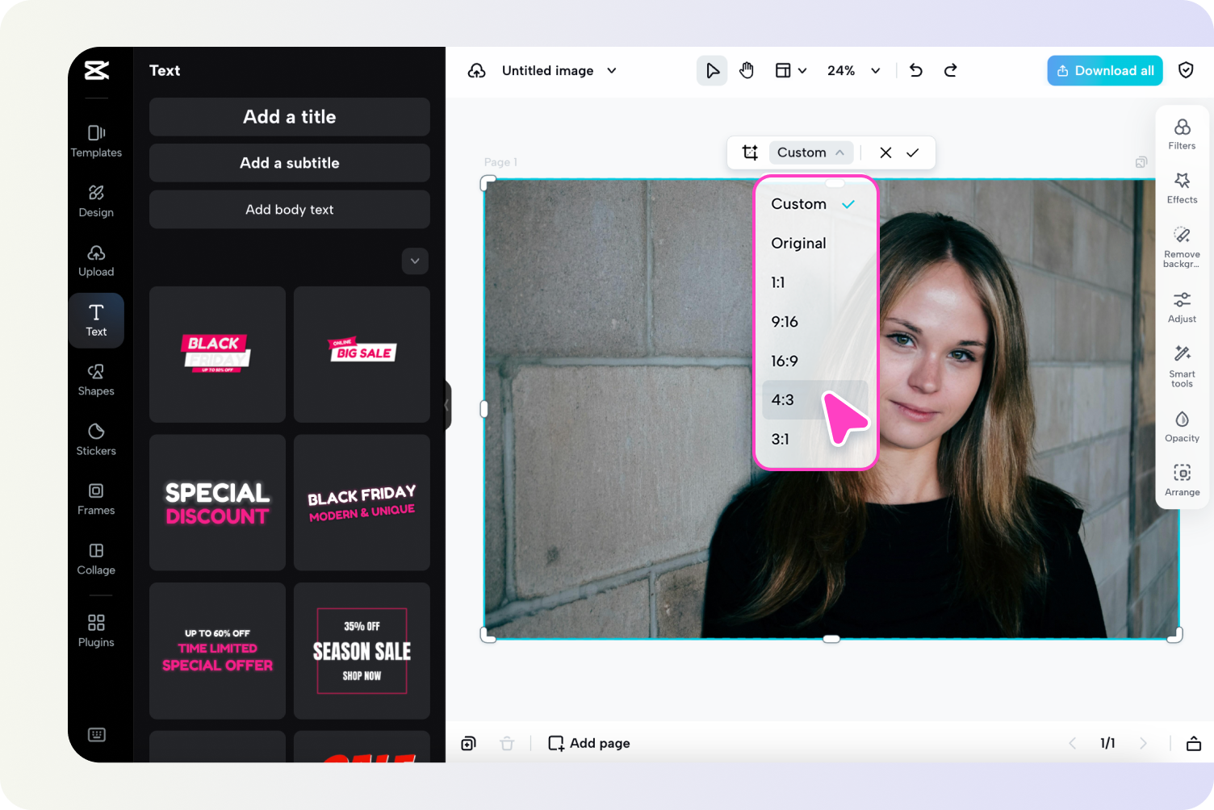Select the 3:1 aspect ratio
The width and height of the screenshot is (1214, 810).
(814, 439)
